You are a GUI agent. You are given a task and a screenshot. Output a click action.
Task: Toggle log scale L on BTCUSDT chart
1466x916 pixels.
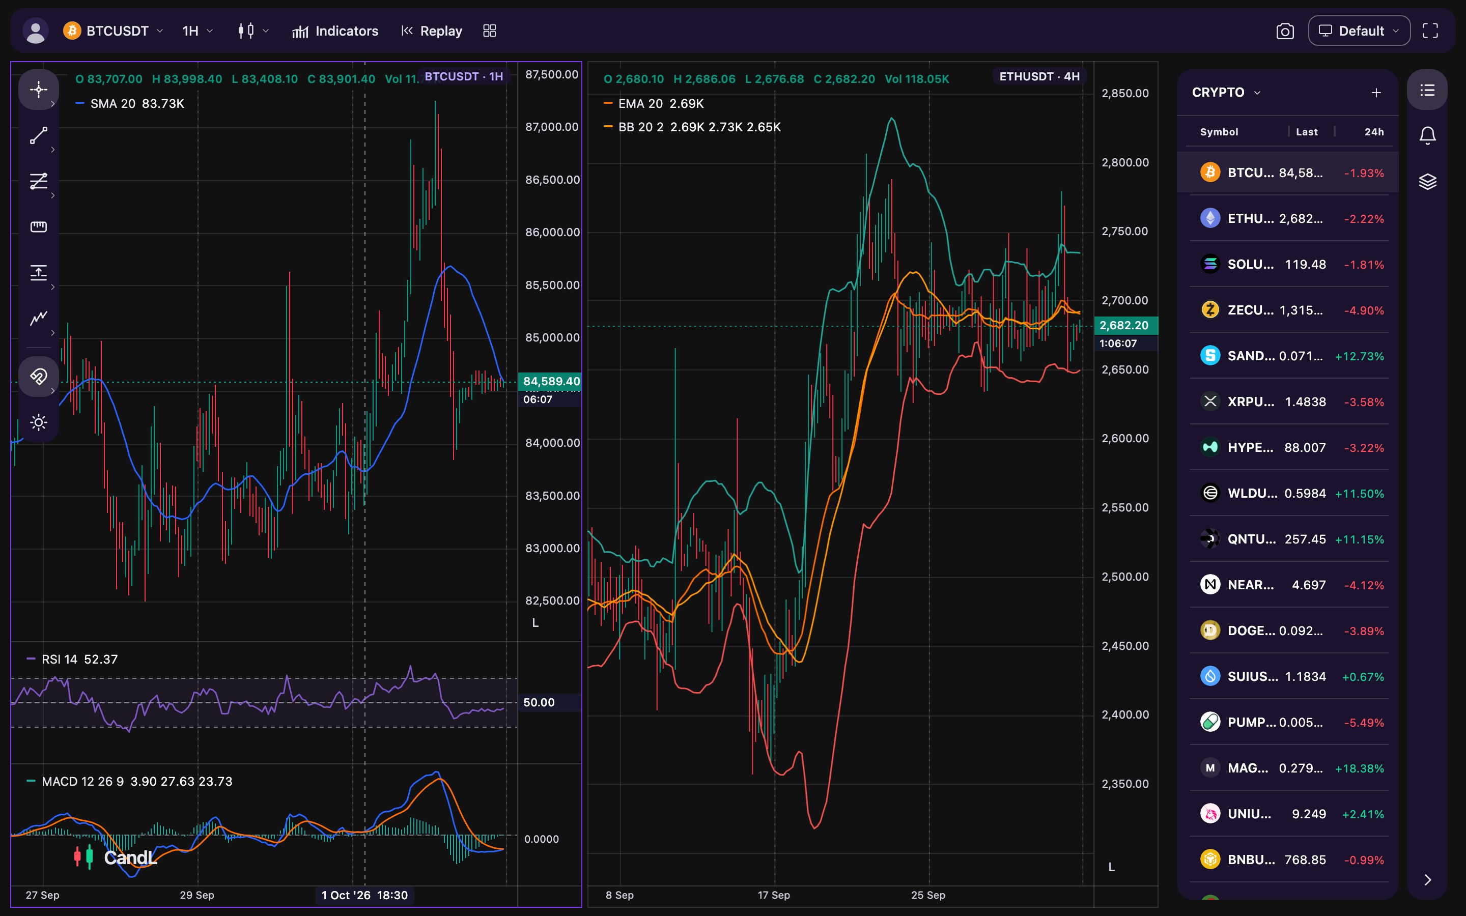click(535, 623)
